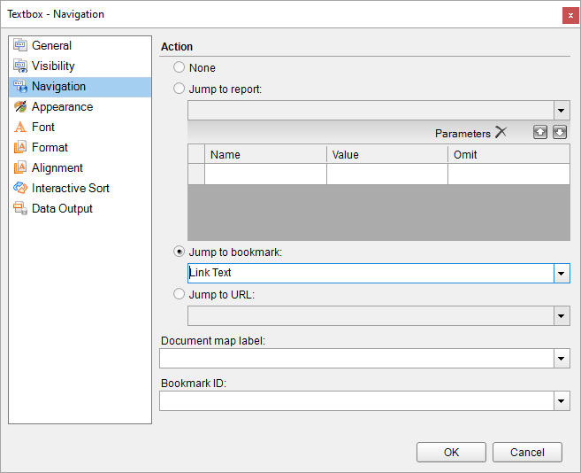Select the Jump to bookmark option
Screen dimensions: 581x473
click(179, 252)
